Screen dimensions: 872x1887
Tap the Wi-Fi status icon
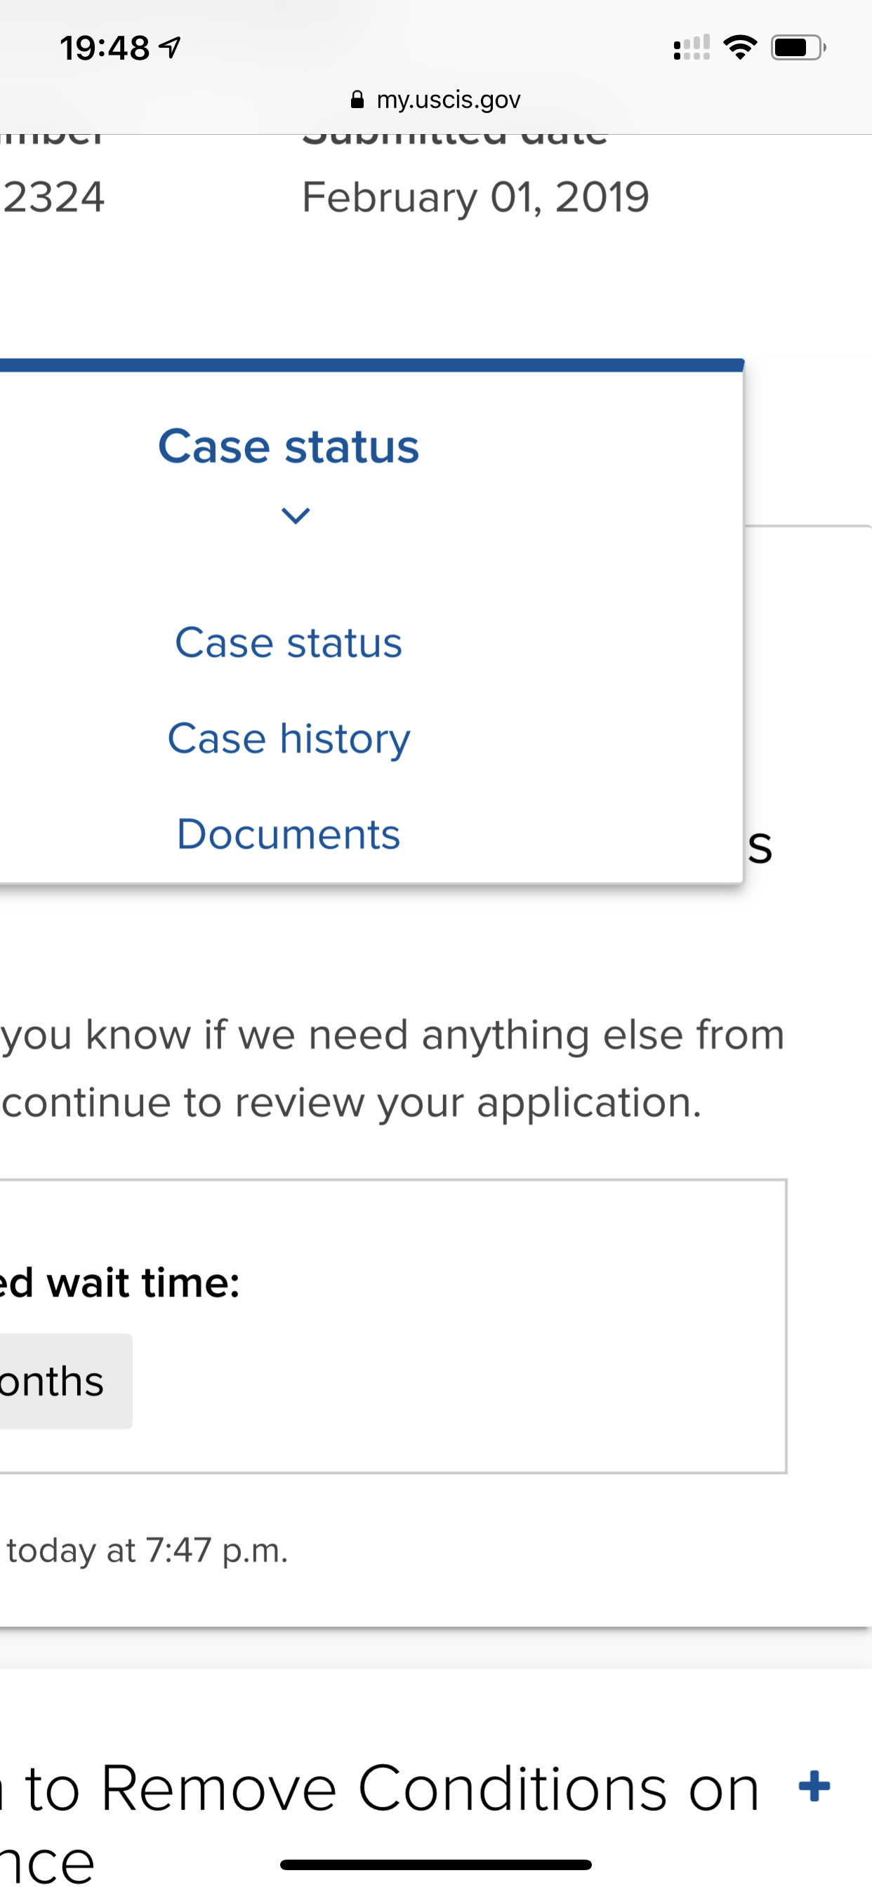point(740,48)
